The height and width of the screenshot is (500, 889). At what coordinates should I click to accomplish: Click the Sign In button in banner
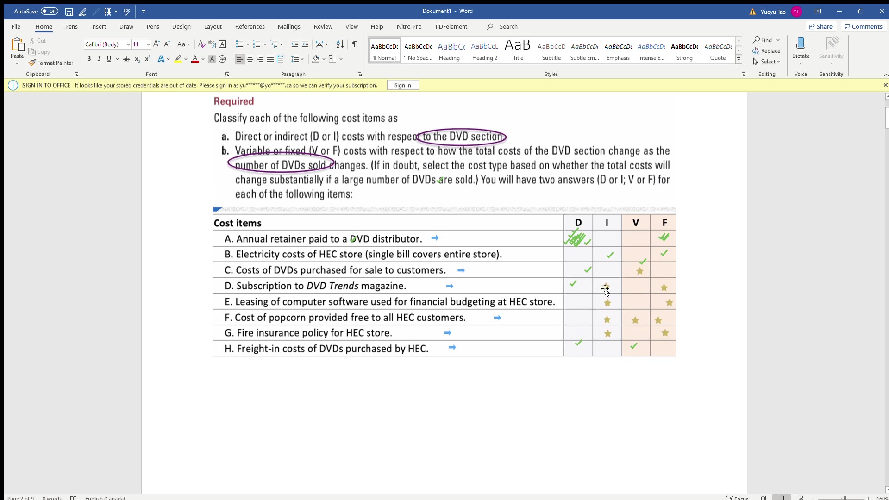403,86
